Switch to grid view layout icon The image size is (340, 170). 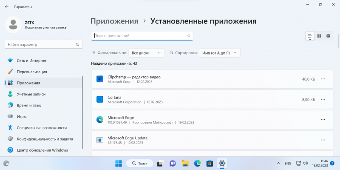(319, 36)
